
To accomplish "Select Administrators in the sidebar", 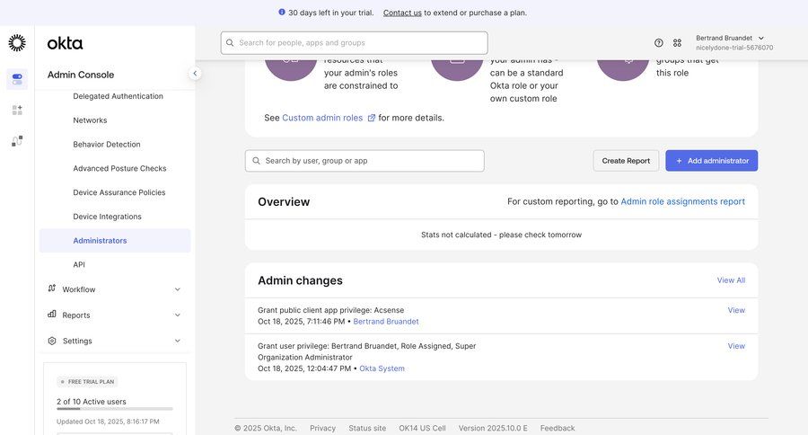I will coord(115,241).
